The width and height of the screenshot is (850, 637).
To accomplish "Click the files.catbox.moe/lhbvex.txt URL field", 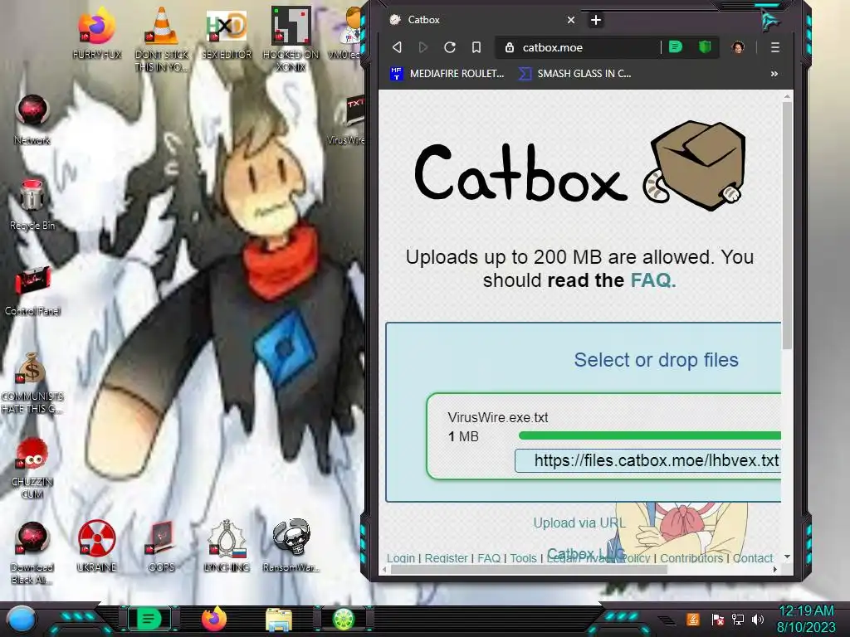I will coord(647,460).
